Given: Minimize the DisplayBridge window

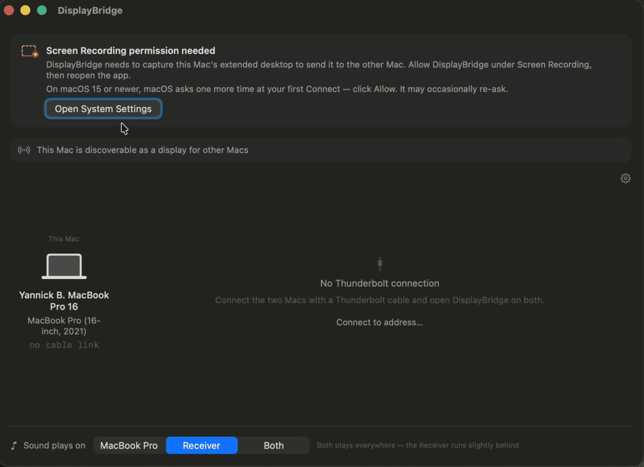Looking at the screenshot, I should click(25, 10).
